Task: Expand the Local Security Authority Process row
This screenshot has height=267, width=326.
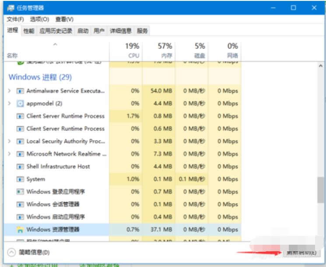Action: click(x=10, y=142)
